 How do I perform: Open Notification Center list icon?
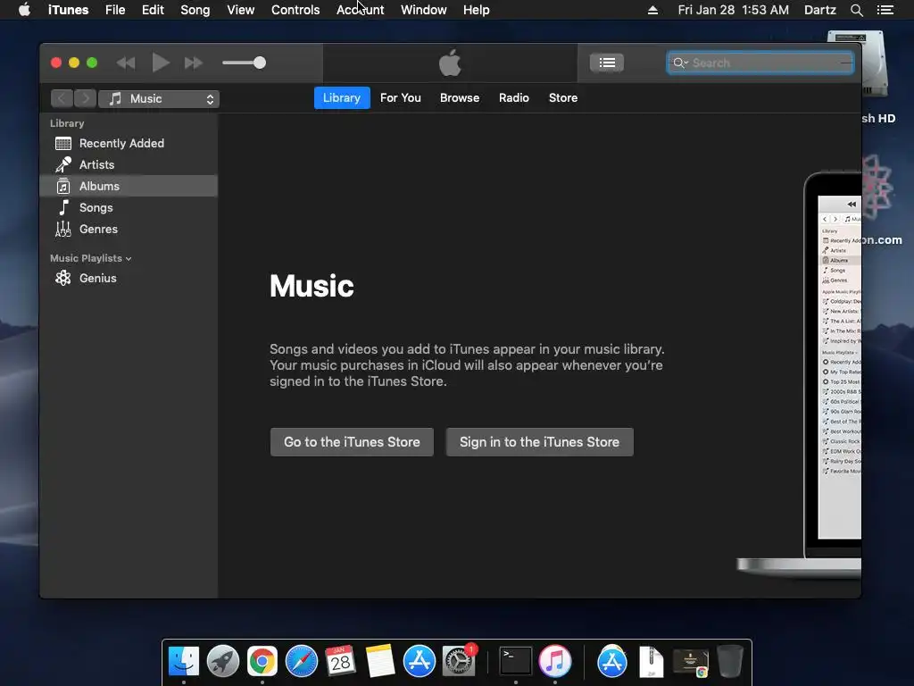(885, 10)
